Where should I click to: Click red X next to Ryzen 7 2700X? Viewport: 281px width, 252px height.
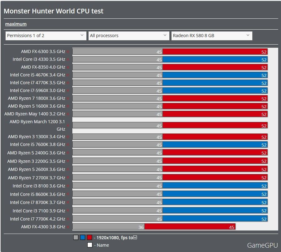(68, 178)
